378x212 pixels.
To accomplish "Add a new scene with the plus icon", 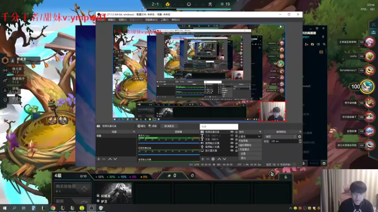I will (x=99, y=159).
